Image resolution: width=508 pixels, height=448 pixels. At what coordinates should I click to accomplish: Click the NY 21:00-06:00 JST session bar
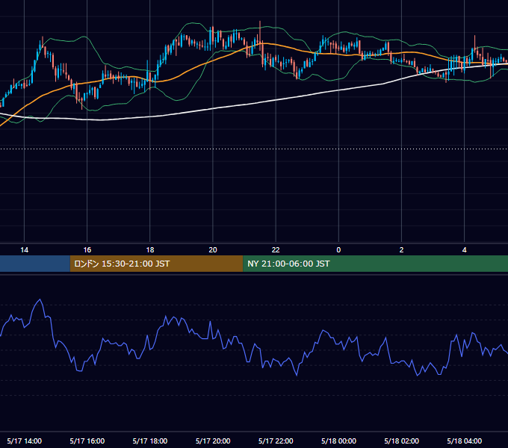[376, 264]
